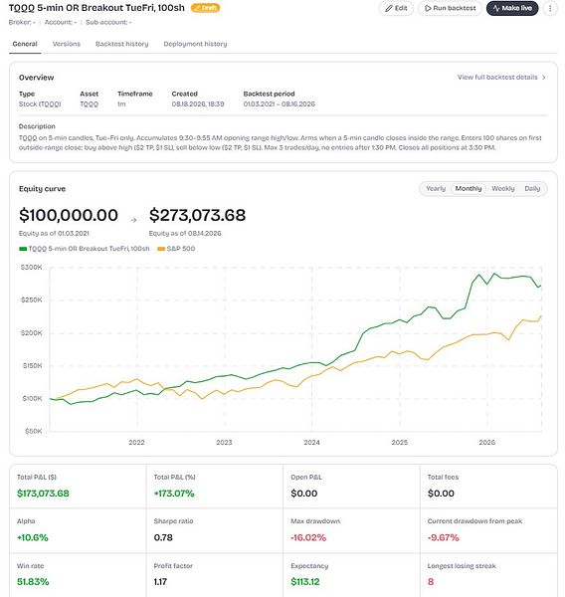Open the Backtest history tab
Screen dimensions: 565x597
point(121,44)
